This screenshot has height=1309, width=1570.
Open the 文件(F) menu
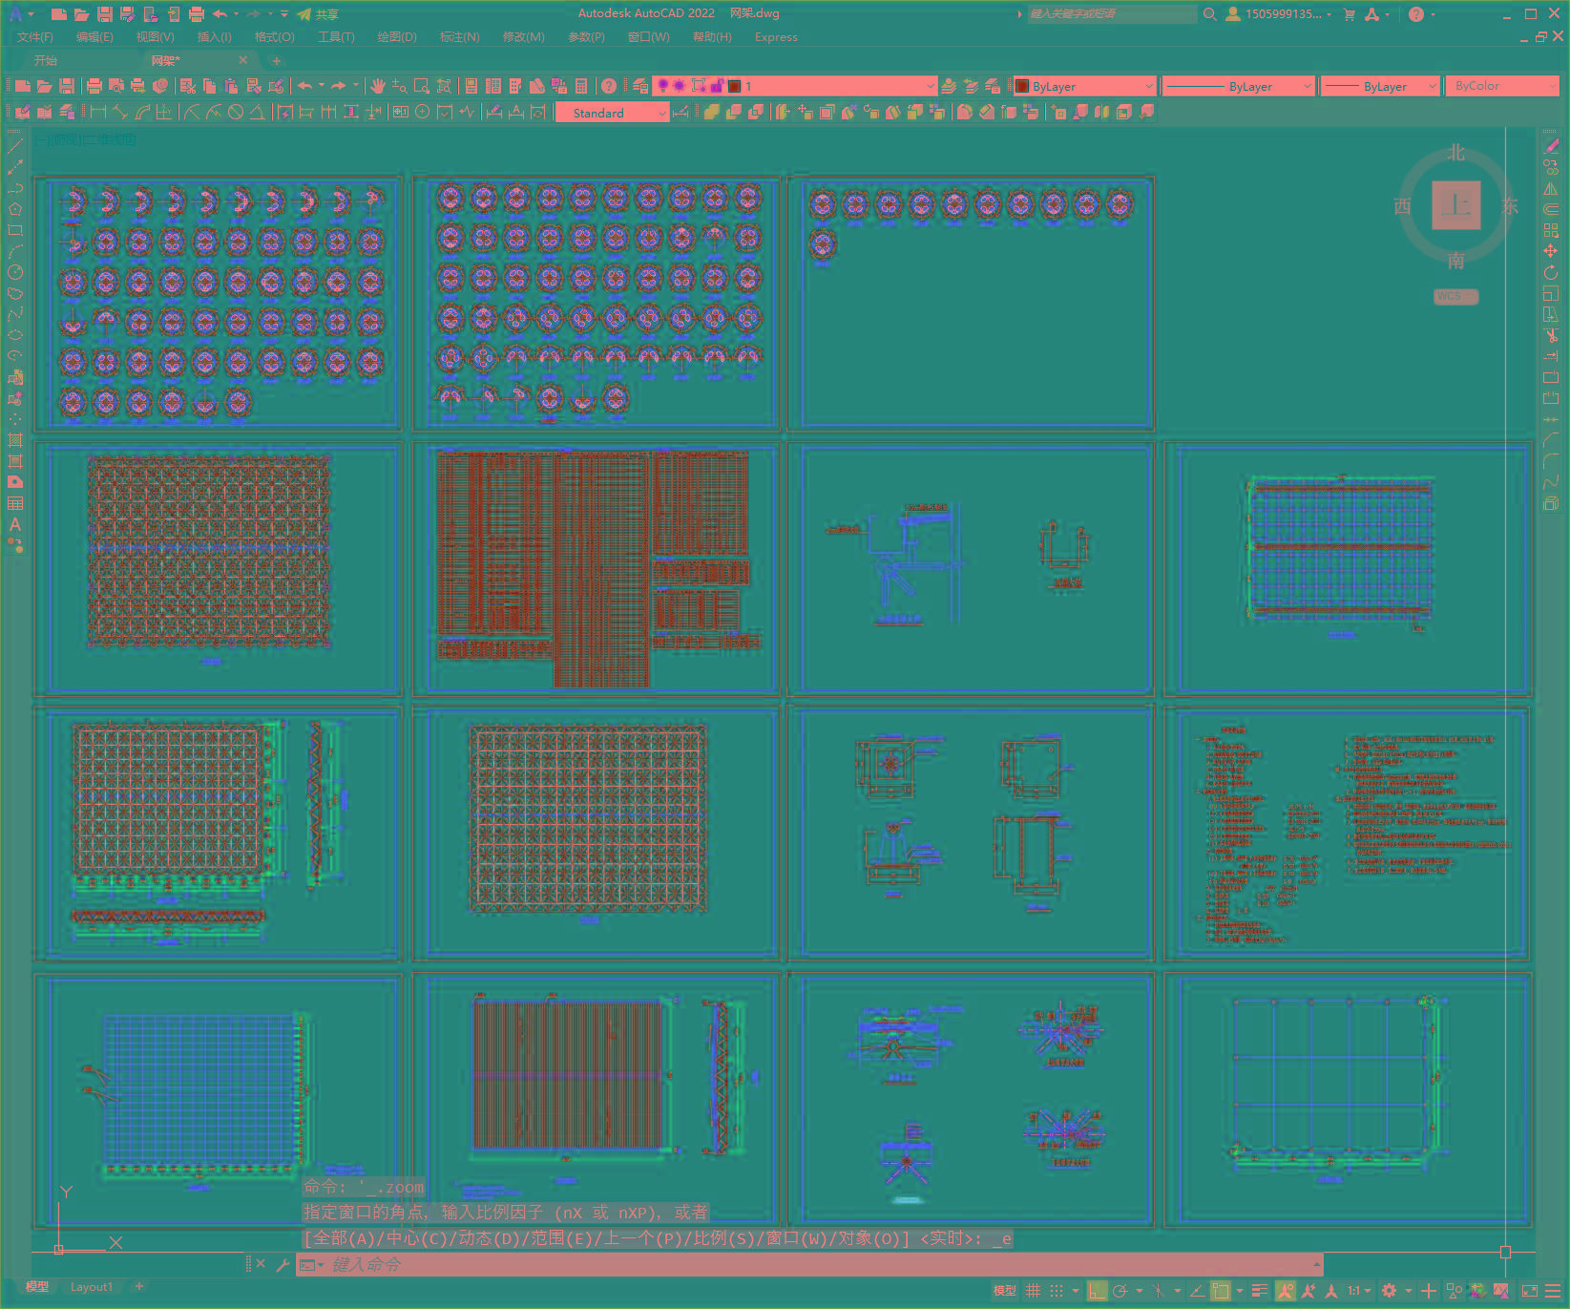click(35, 37)
